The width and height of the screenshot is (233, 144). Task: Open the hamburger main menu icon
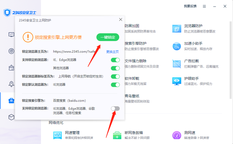(x=204, y=6)
